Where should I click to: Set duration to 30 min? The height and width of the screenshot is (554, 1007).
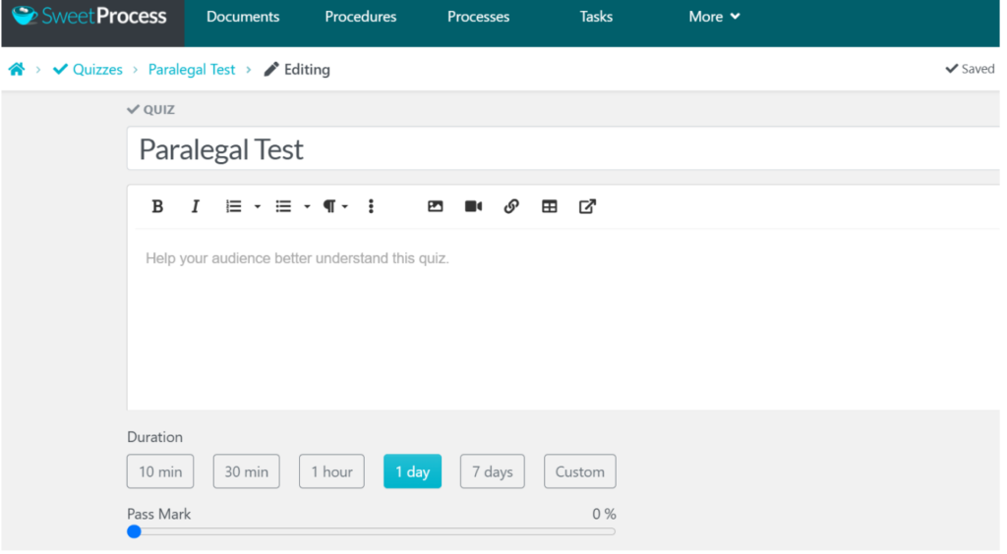(x=246, y=471)
